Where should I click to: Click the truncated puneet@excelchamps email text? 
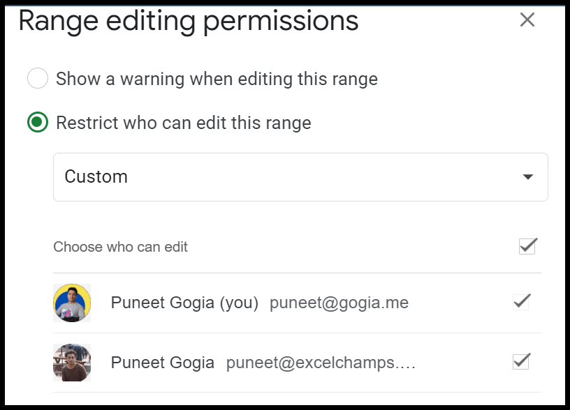point(321,363)
